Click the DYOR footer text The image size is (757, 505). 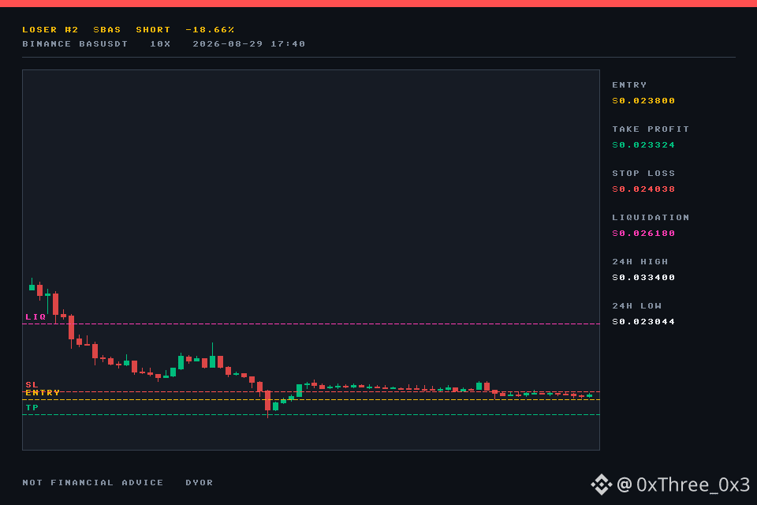point(200,482)
